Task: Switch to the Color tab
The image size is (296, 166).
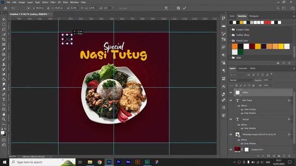Action: (232, 16)
